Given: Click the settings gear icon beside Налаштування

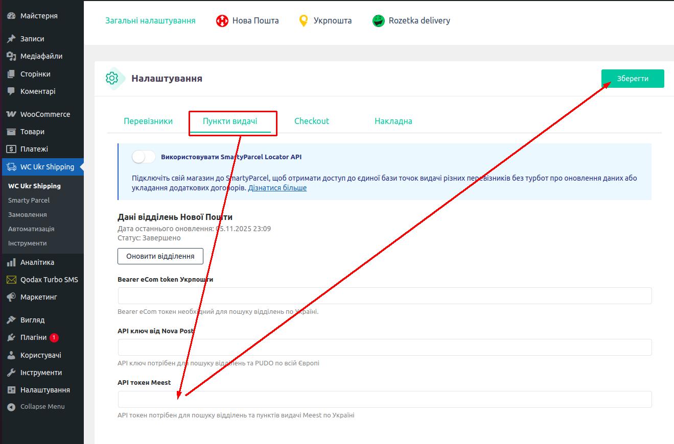Looking at the screenshot, I should pos(112,79).
